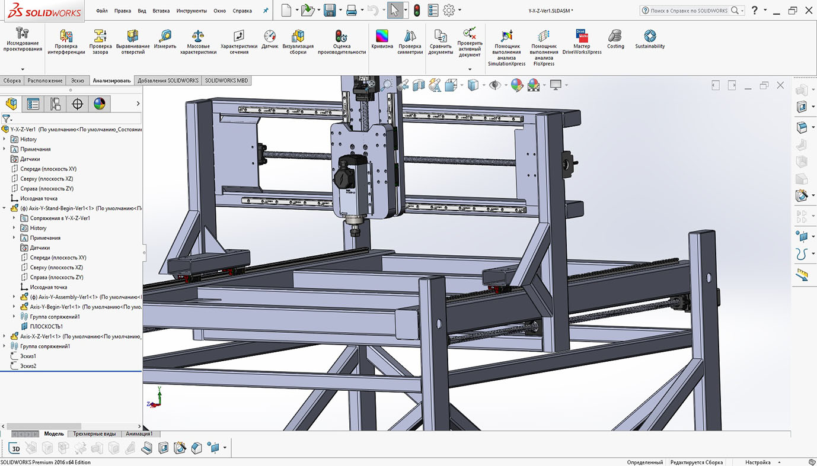Click the Sensor tool (Датчик)
This screenshot has width=817, height=466.
[270, 39]
